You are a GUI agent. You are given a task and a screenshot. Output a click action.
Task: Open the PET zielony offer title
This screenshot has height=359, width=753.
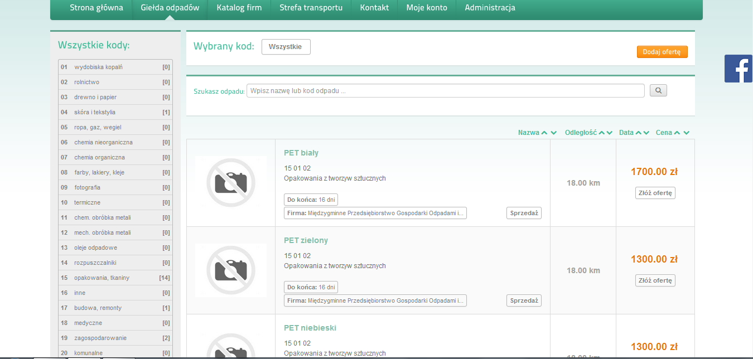click(306, 240)
